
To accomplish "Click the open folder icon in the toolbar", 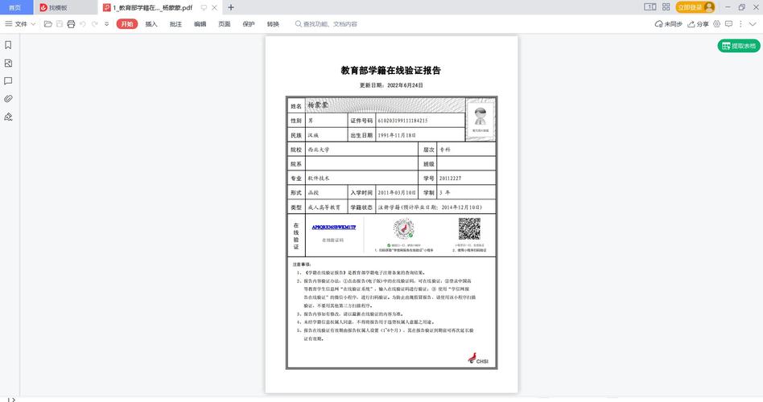I will pos(47,24).
